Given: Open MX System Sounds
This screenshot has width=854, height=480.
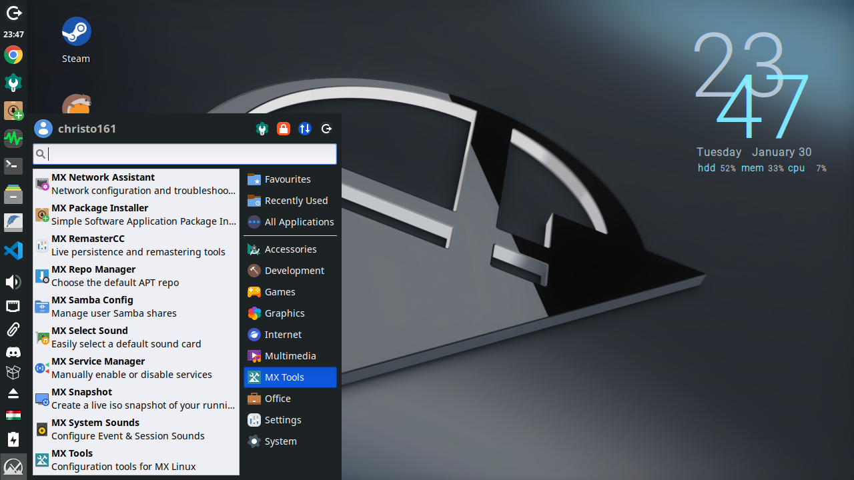Looking at the screenshot, I should 136,429.
